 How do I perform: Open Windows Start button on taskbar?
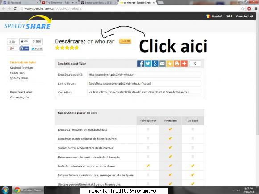[x=5, y=190]
